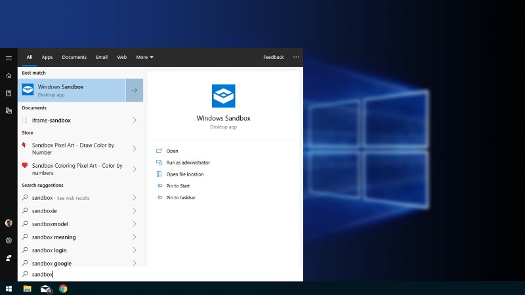Viewport: 525px width, 295px height.
Task: Launch Google Chrome from taskbar
Action: click(63, 288)
